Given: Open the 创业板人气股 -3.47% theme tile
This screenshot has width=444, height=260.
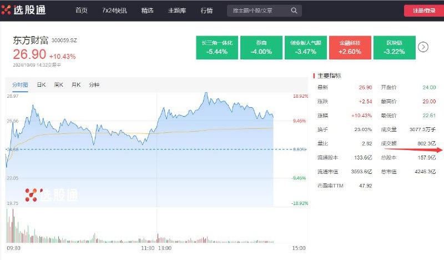Looking at the screenshot, I should (306, 47).
